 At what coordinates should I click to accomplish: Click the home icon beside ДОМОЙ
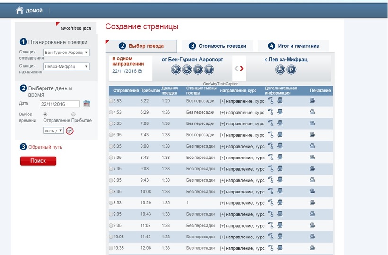click(x=19, y=10)
